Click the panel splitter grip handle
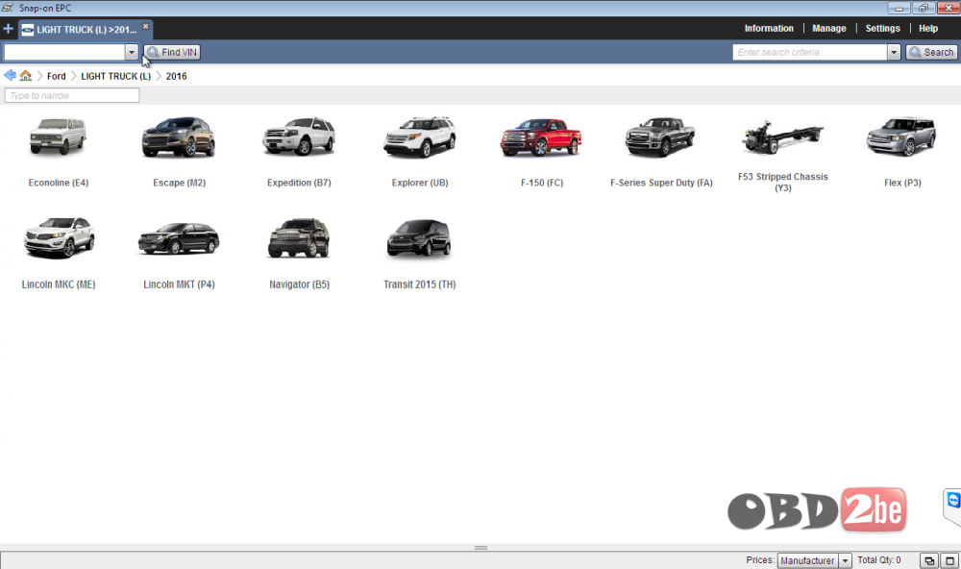Image resolution: width=961 pixels, height=569 pixels. click(480, 548)
